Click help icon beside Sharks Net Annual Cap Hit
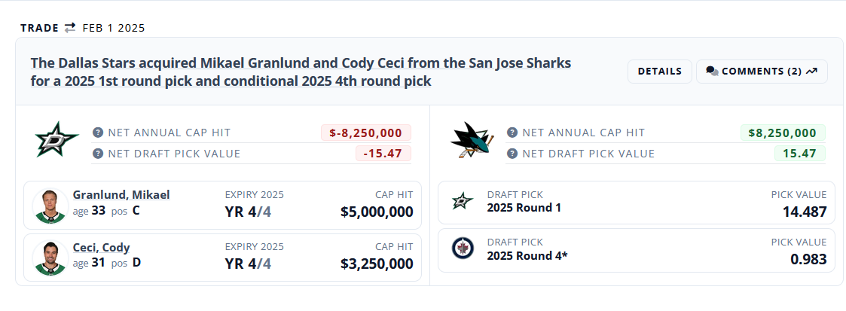Screen dimensions: 846x311 512,133
